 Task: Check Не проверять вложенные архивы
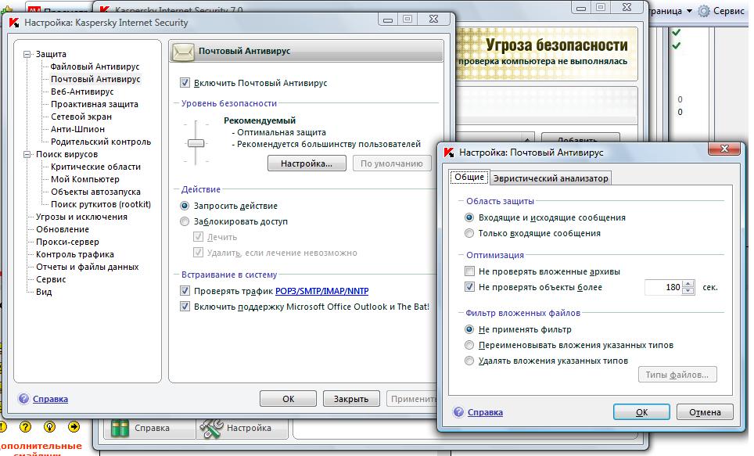coord(470,271)
